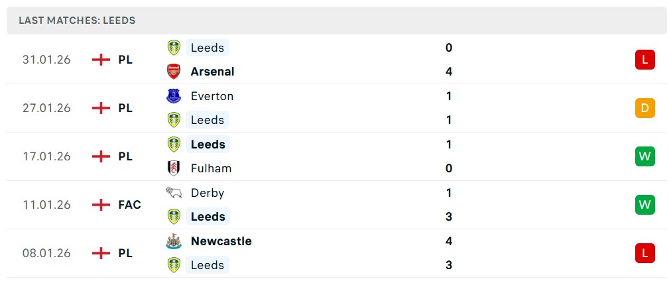Click red L badge for Arsenal match
The height and width of the screenshot is (281, 669).
pyautogui.click(x=644, y=60)
